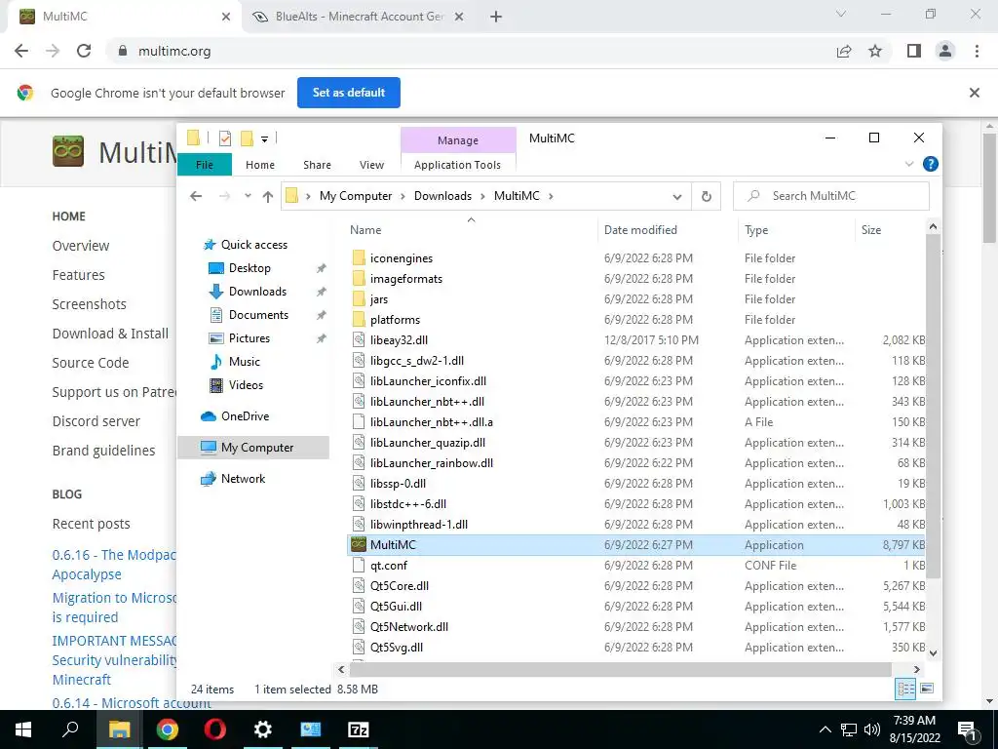
Task: Reload the Chrome page
Action: pyautogui.click(x=84, y=51)
